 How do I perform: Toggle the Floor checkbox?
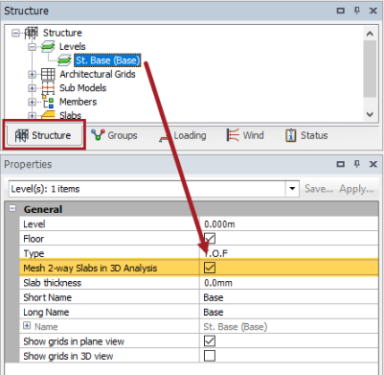coord(210,239)
